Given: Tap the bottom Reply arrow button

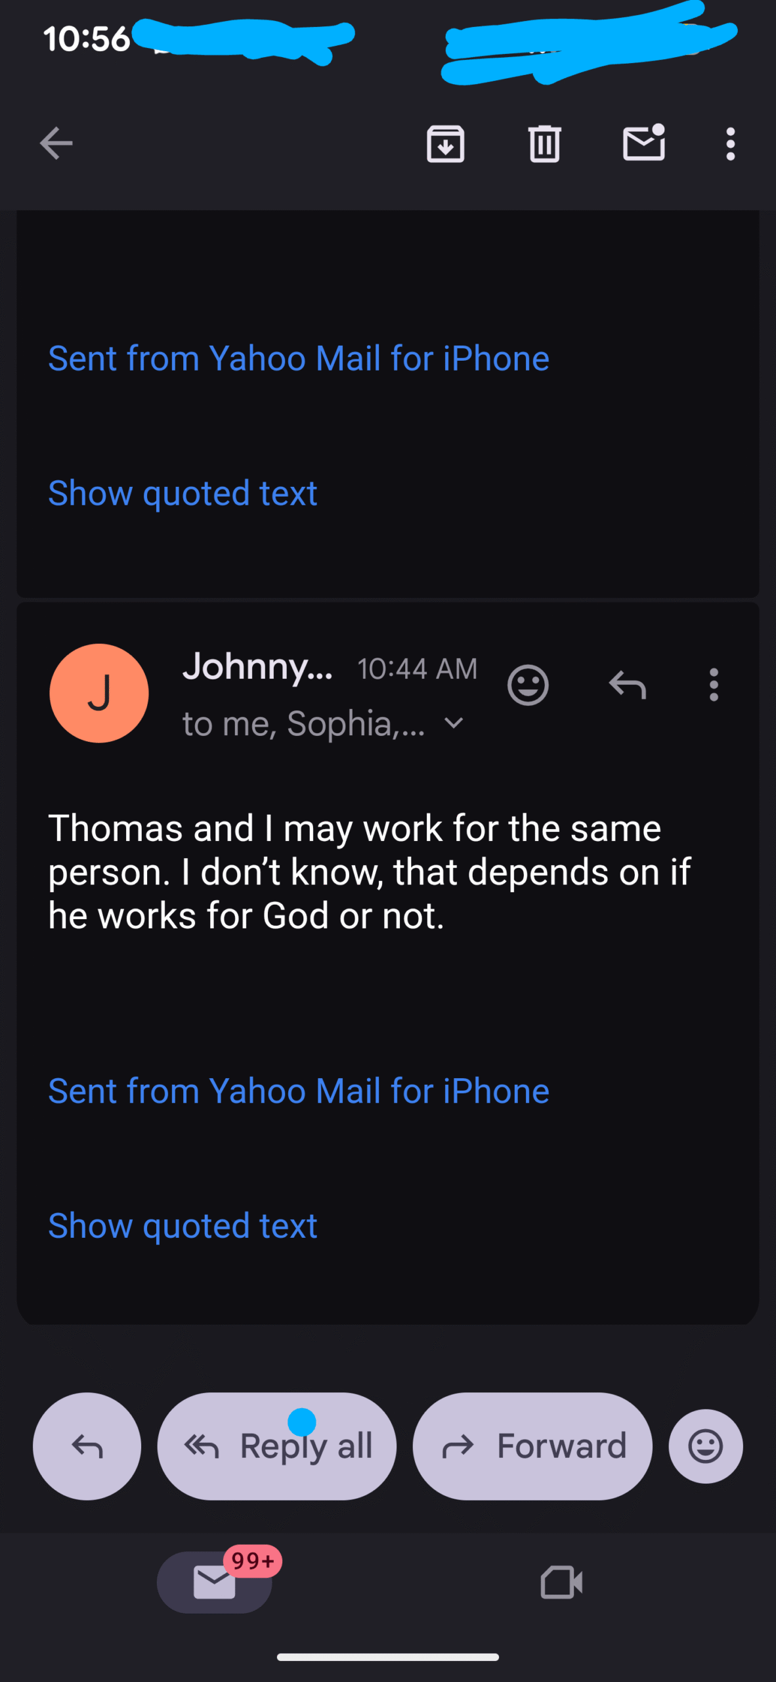Looking at the screenshot, I should point(87,1446).
